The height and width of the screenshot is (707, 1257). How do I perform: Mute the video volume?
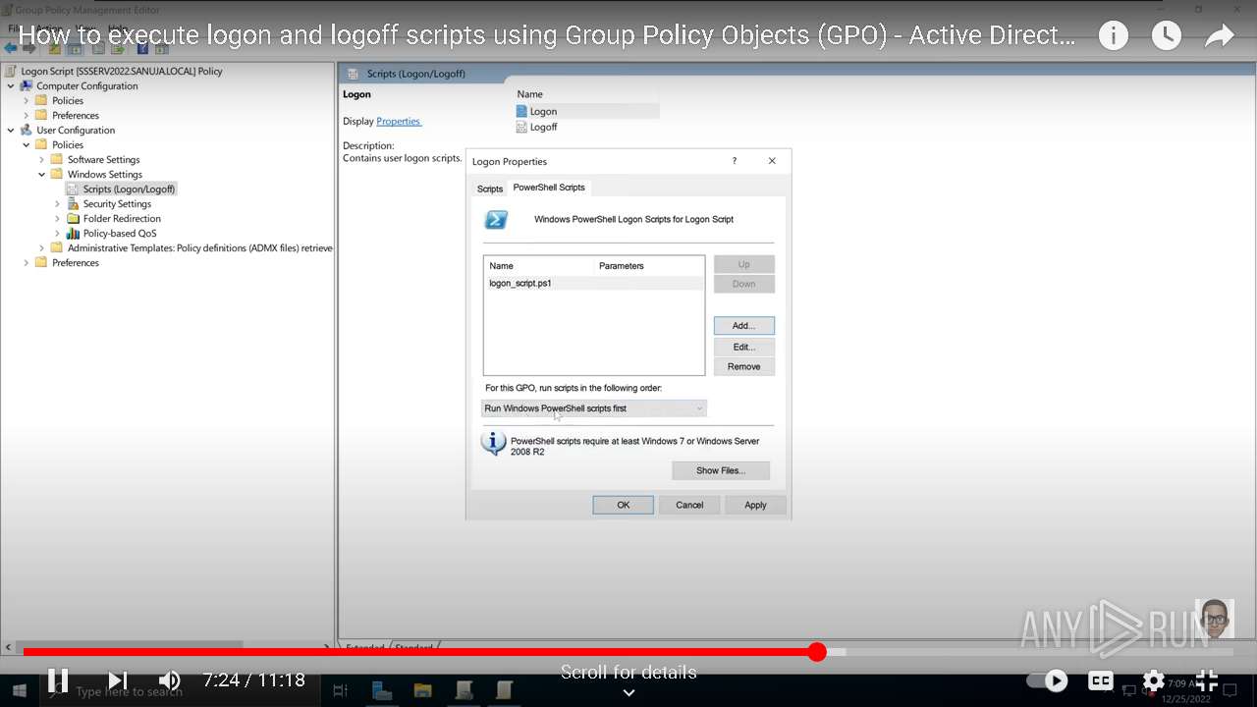click(170, 680)
